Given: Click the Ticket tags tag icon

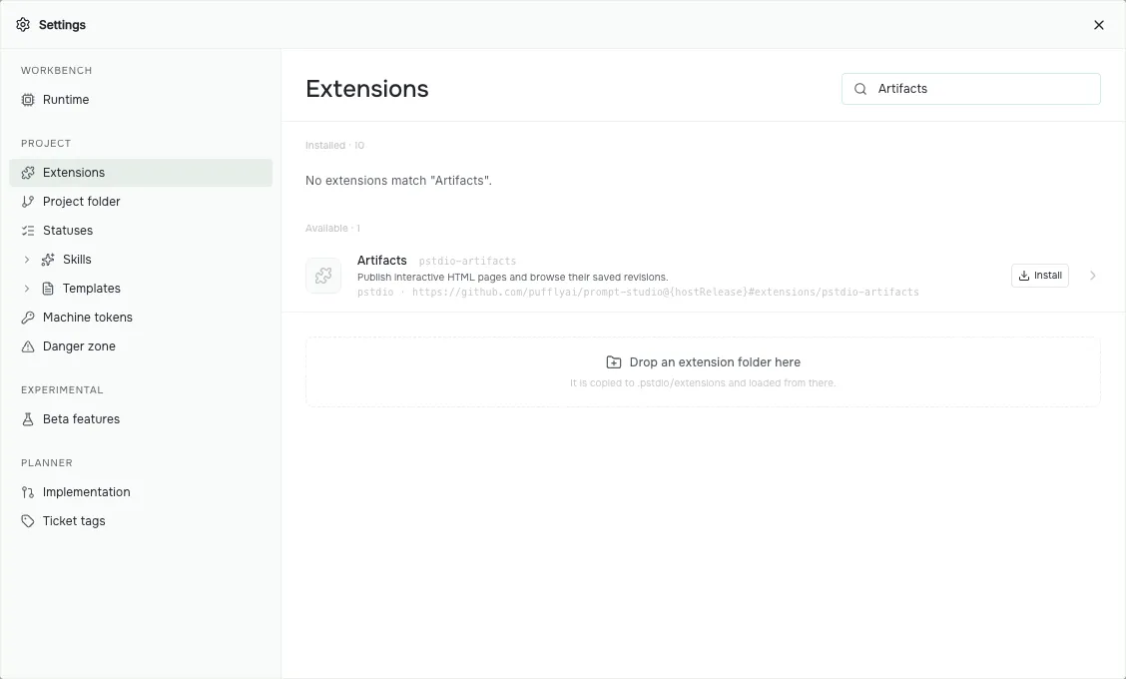Looking at the screenshot, I should [28, 521].
